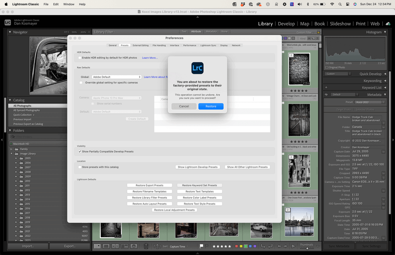The height and width of the screenshot is (255, 395).
Task: Open Survey view in the toolbar
Action: pos(125,246)
